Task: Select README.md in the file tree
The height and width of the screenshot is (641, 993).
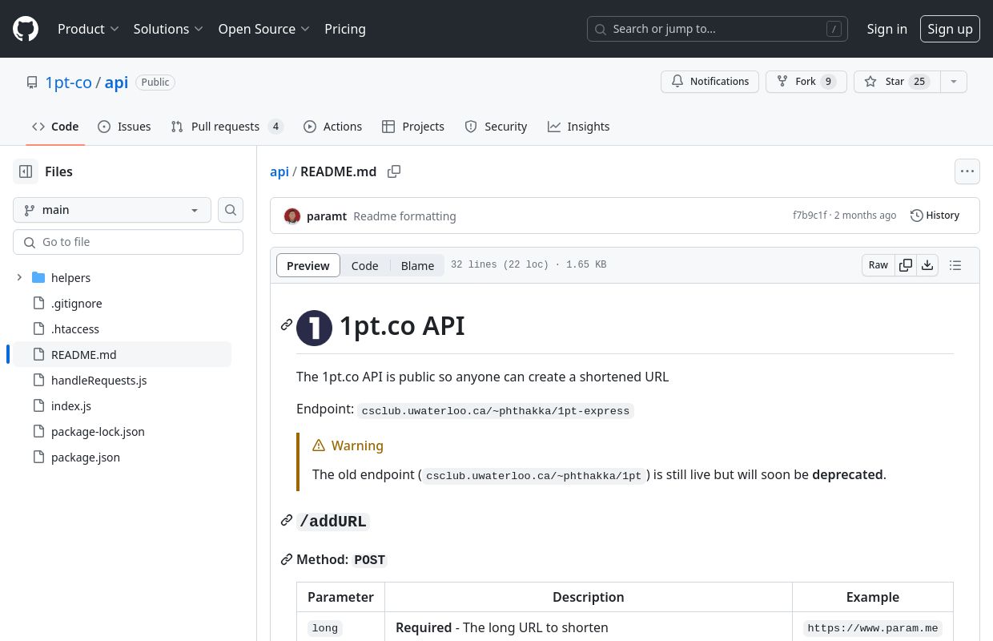Action: [x=122, y=355]
